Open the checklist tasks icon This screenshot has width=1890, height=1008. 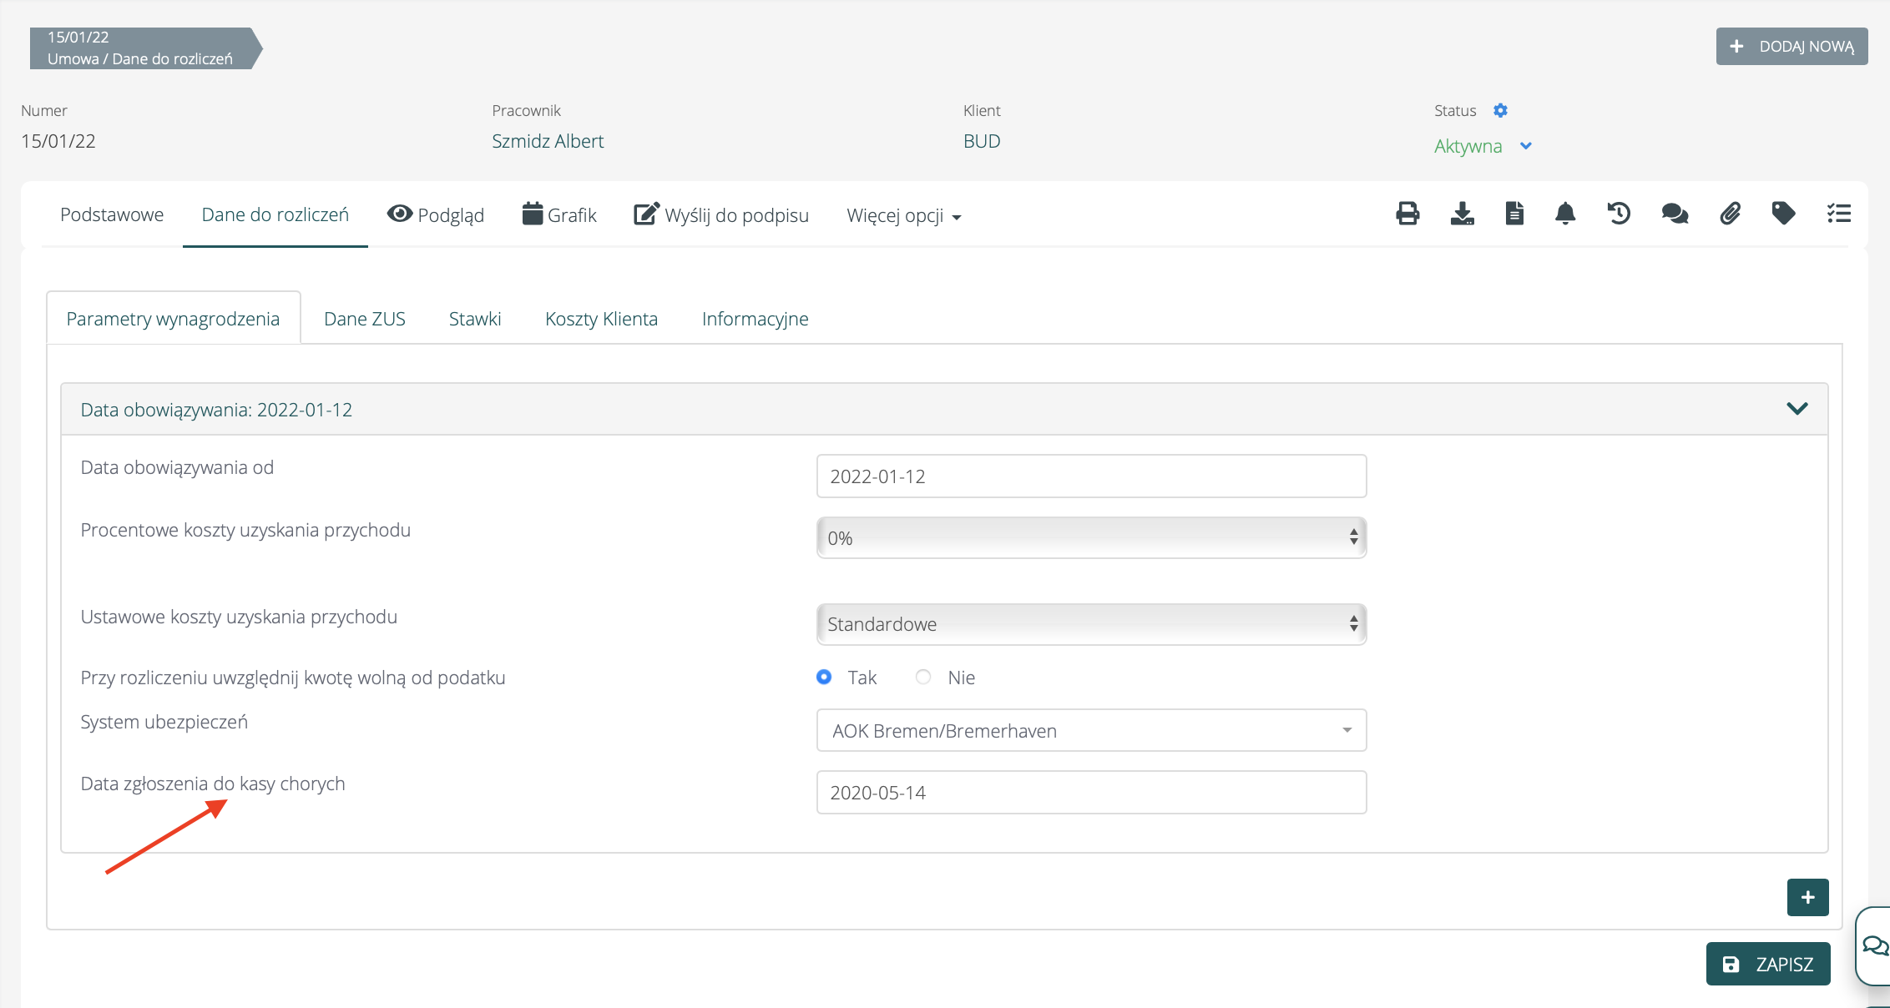[1838, 214]
